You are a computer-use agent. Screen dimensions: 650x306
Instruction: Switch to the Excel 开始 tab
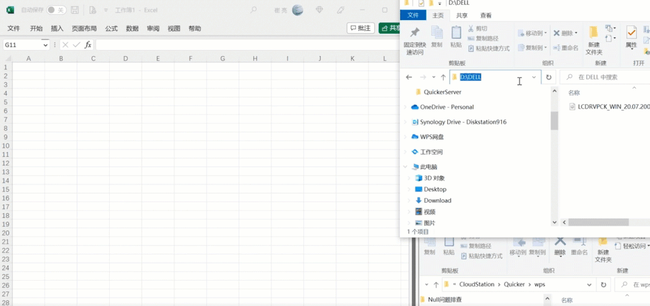coord(36,28)
